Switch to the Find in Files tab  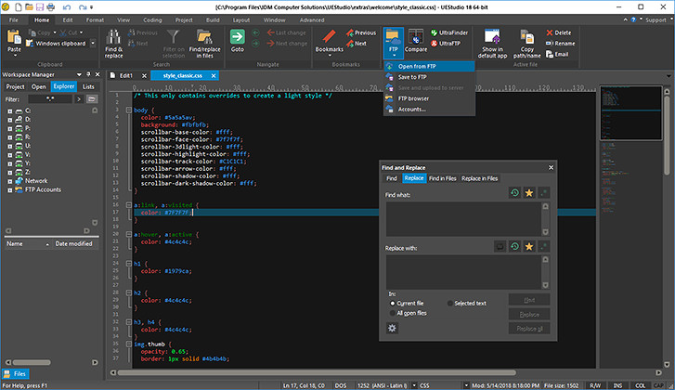click(442, 177)
